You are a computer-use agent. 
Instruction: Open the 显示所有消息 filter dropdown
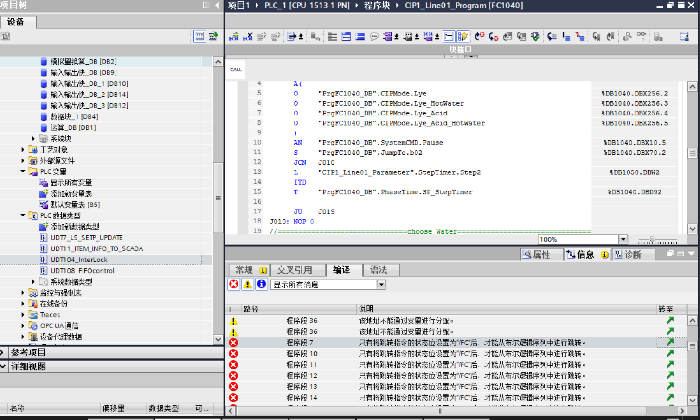(x=381, y=285)
